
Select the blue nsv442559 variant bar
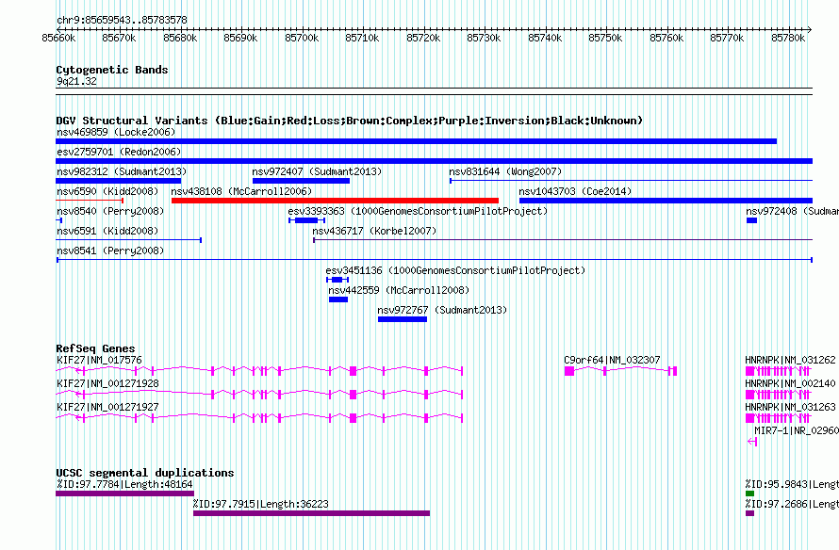pyautogui.click(x=338, y=299)
